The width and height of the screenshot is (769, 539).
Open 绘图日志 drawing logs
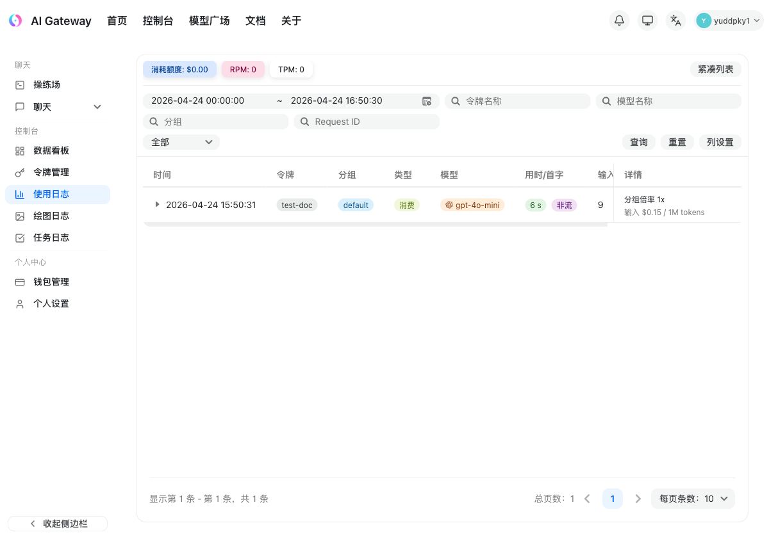pyautogui.click(x=58, y=216)
